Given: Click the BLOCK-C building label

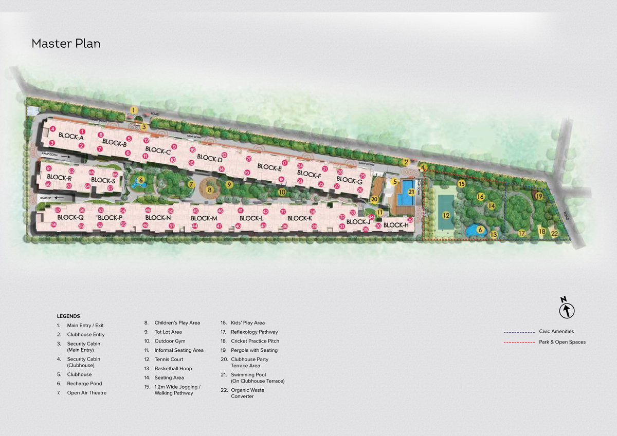Looking at the screenshot, I should pyautogui.click(x=158, y=150).
